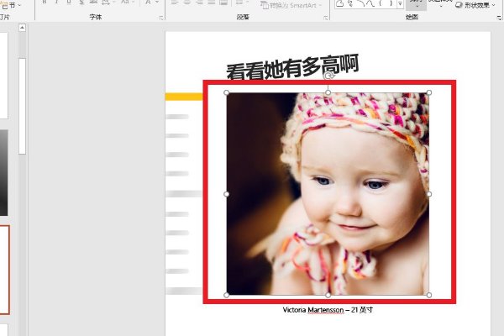Toggle underline formatting
Screen dimensions: 504x336
(69, 3)
